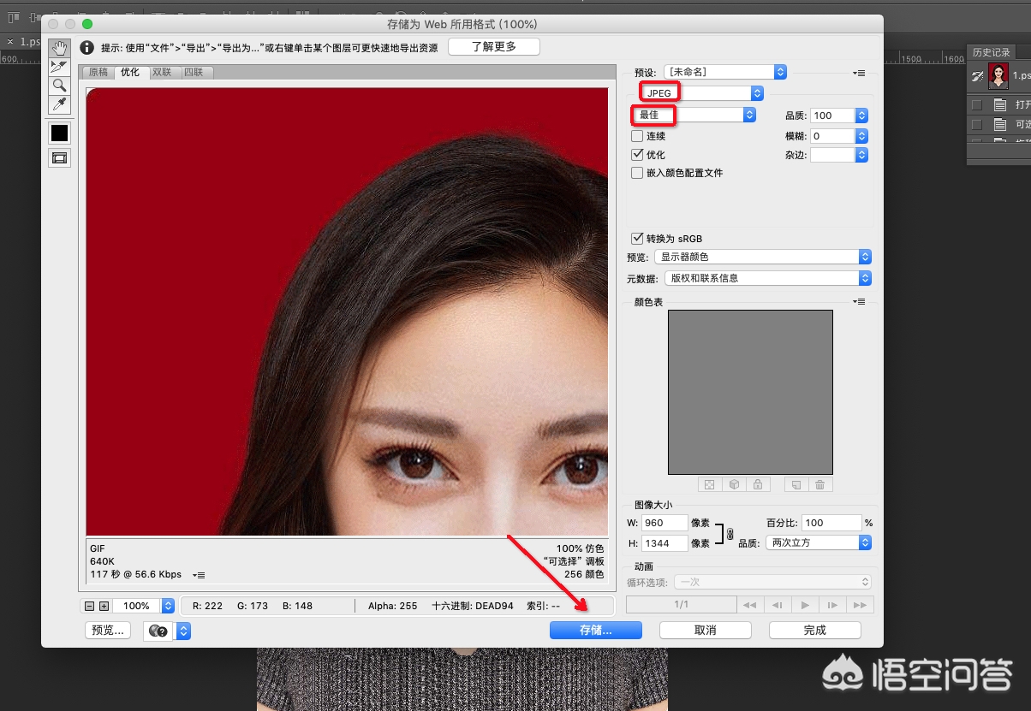Image resolution: width=1031 pixels, height=711 pixels.
Task: Jump to first animation frame
Action: [749, 605]
